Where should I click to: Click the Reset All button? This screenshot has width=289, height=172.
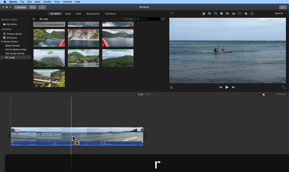[x=278, y=14]
